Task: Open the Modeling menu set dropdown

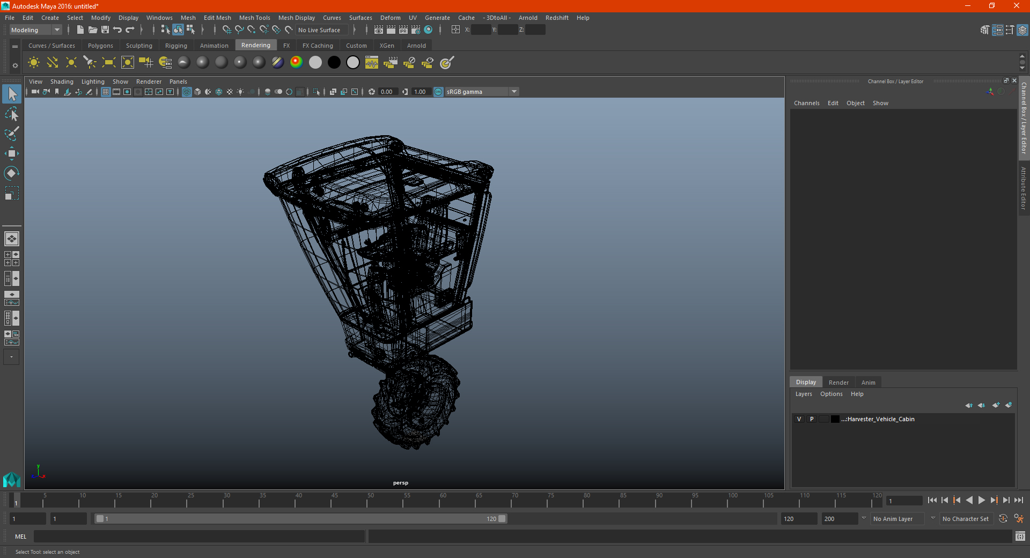Action: click(36, 30)
